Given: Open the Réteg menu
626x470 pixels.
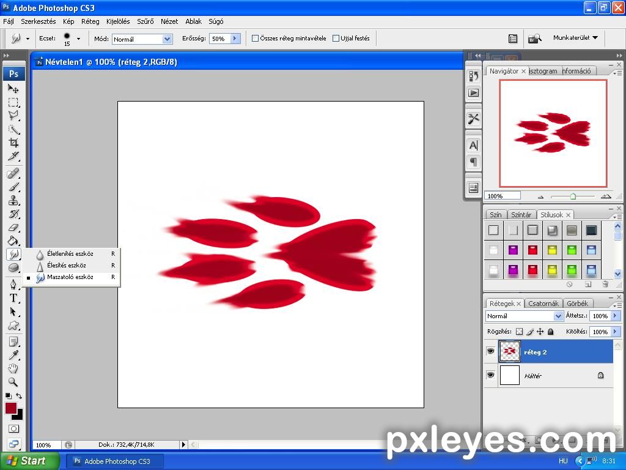Looking at the screenshot, I should [90, 21].
